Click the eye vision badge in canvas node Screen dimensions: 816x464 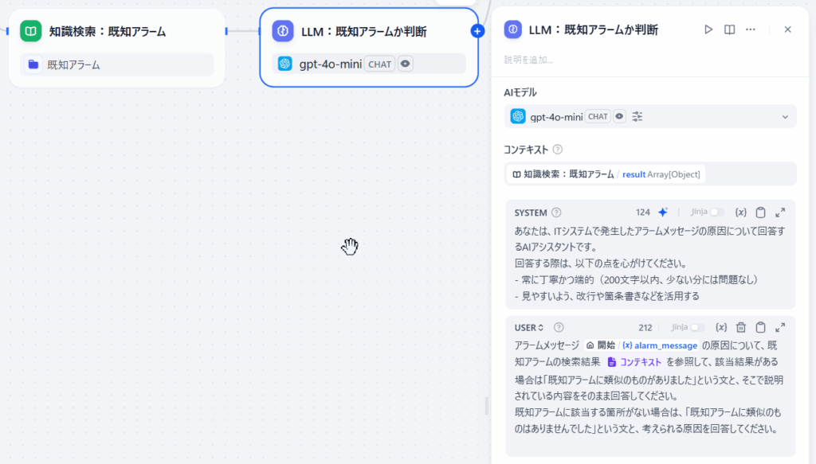(x=406, y=64)
